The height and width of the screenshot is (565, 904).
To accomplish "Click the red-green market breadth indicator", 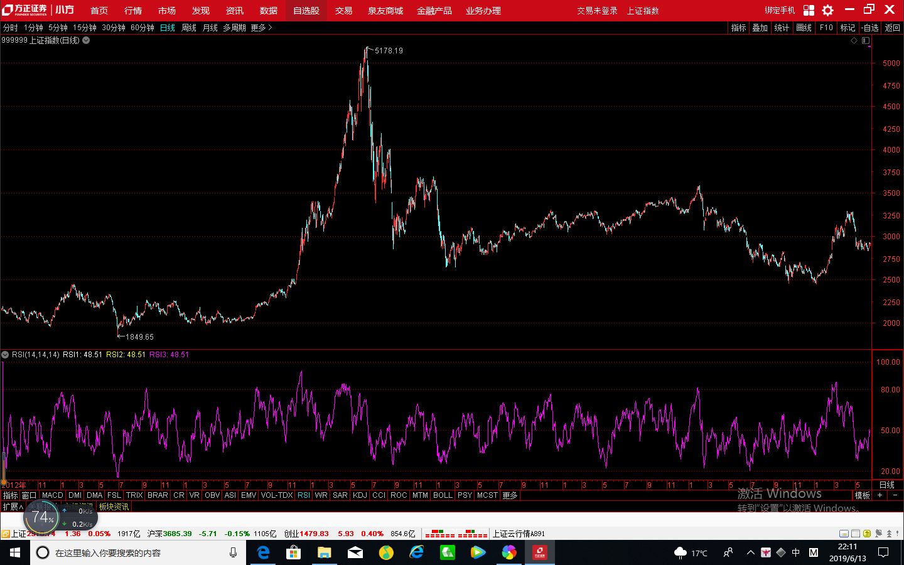I will click(x=456, y=534).
